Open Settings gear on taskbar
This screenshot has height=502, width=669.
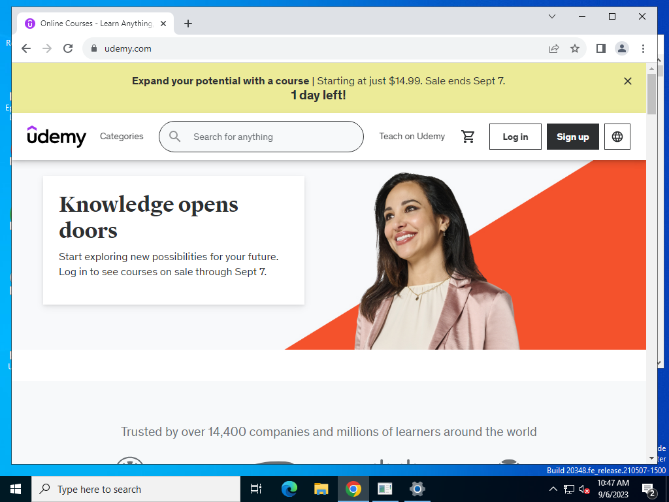pos(417,489)
